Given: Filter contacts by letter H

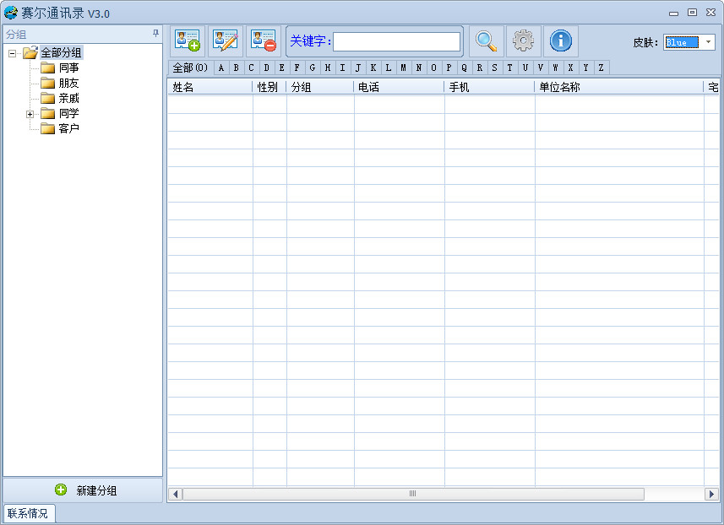Looking at the screenshot, I should click(328, 68).
